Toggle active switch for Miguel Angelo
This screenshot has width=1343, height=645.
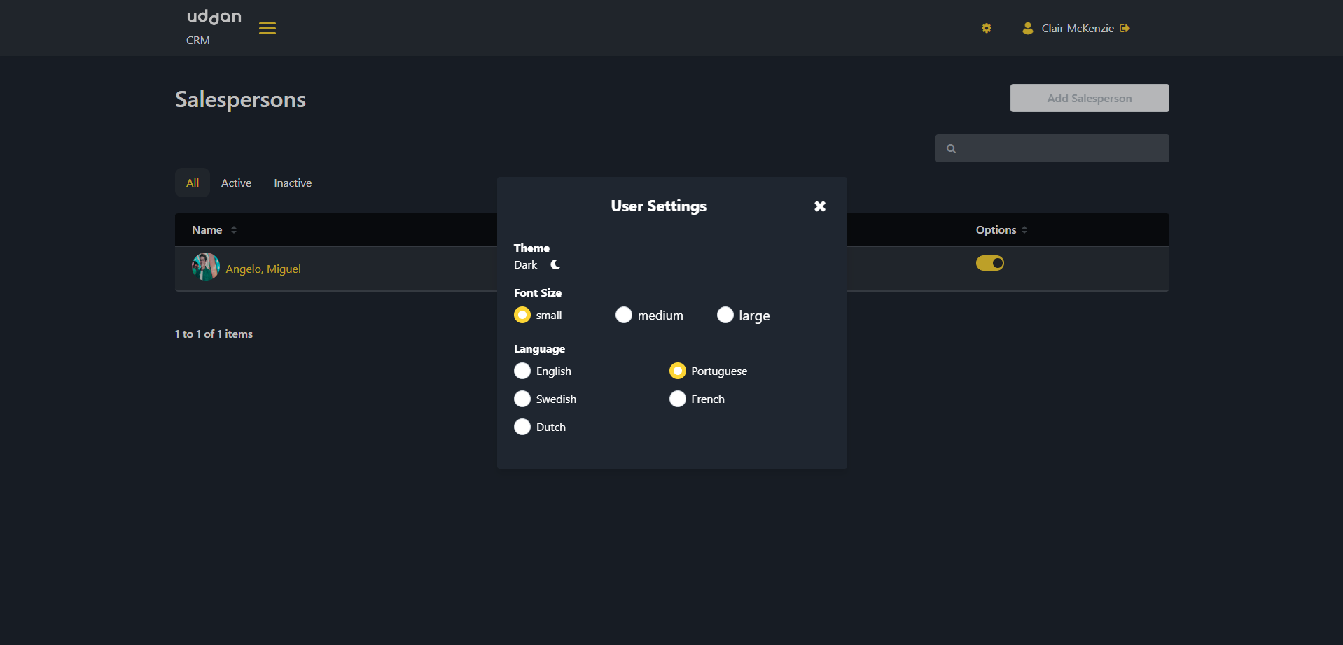[989, 264]
